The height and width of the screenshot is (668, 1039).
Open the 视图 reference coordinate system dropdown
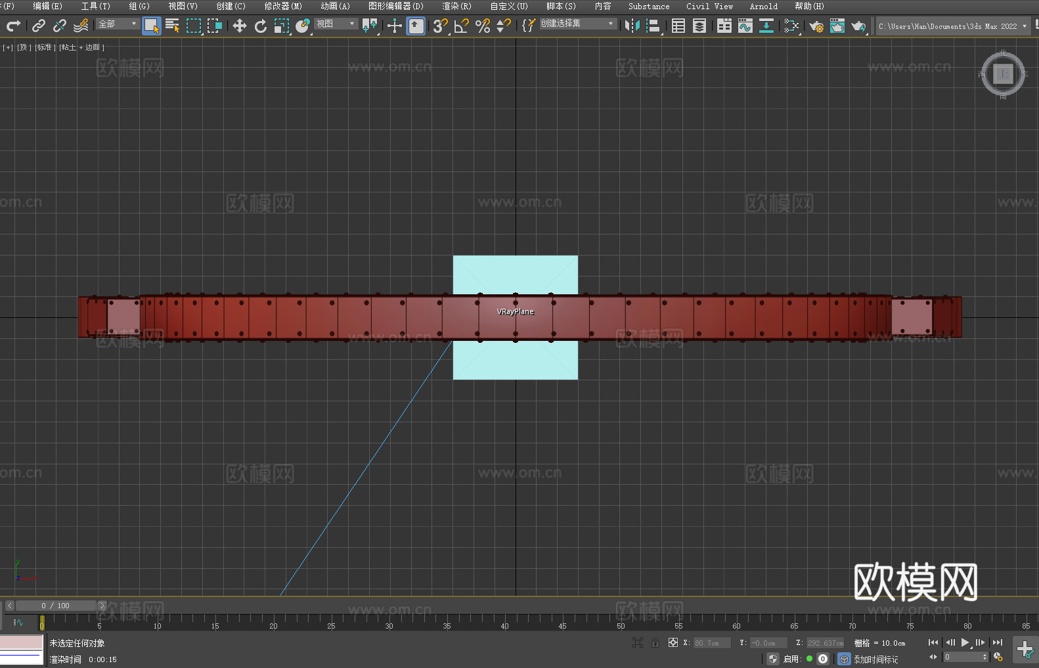pyautogui.click(x=336, y=24)
